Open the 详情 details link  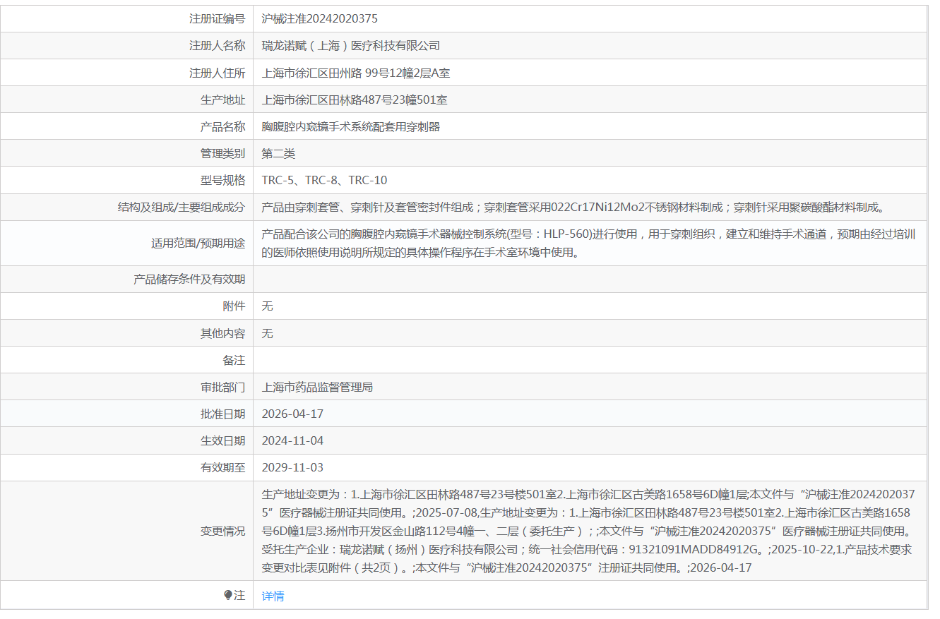pyautogui.click(x=273, y=596)
